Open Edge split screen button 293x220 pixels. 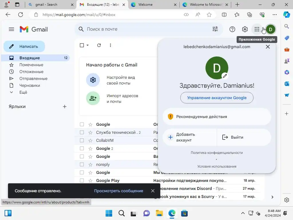[x=224, y=15]
